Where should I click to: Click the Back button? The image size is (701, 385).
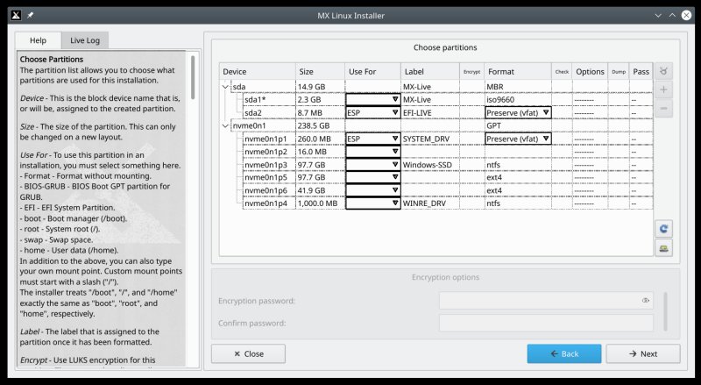(x=564, y=353)
